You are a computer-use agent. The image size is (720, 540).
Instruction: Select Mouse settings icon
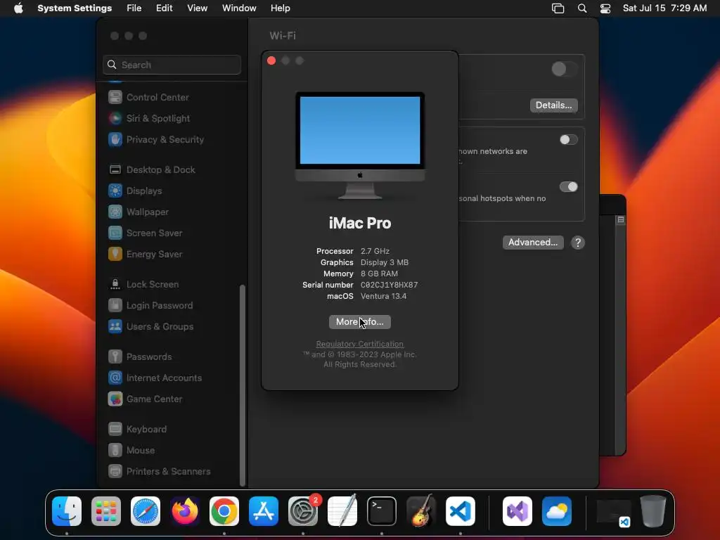click(115, 451)
